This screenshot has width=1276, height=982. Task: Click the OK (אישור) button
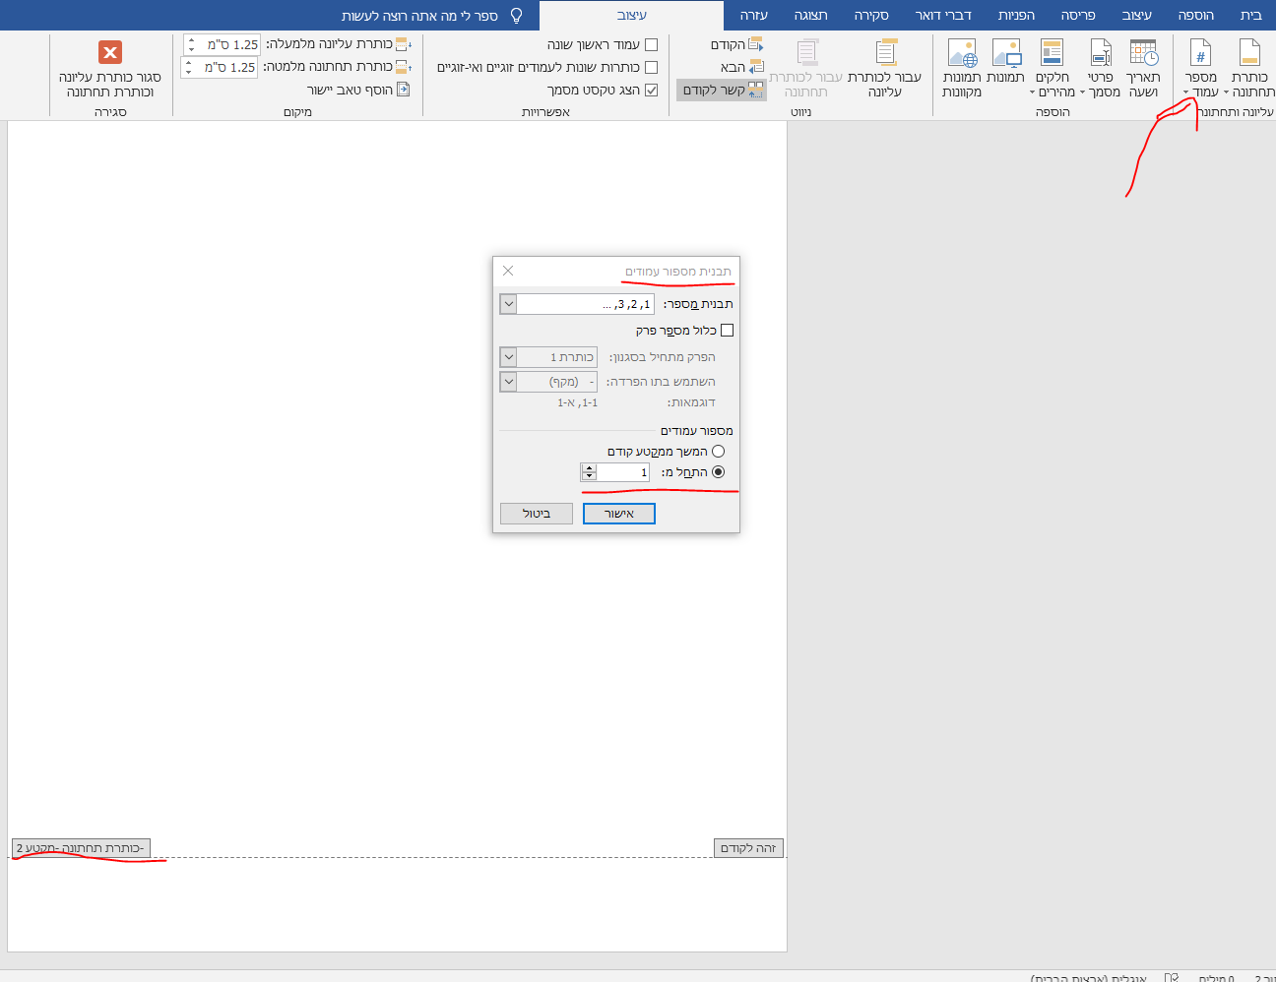(618, 514)
